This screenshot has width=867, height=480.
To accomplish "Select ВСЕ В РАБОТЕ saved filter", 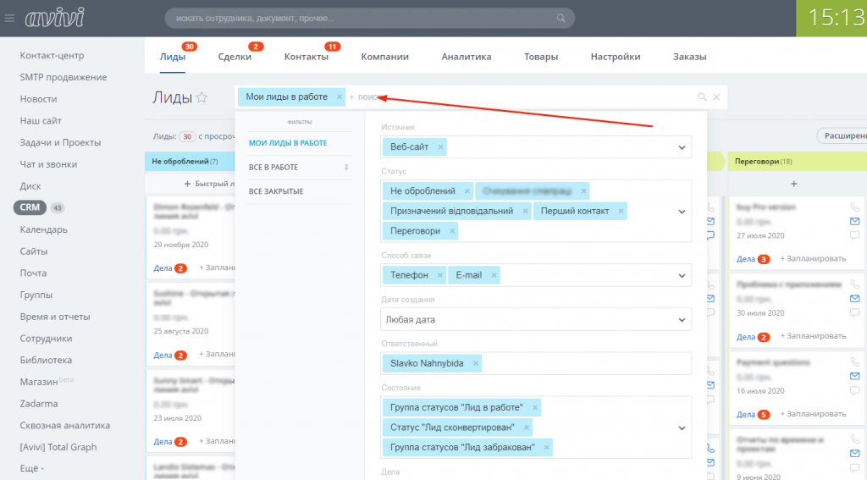I will coord(273,167).
